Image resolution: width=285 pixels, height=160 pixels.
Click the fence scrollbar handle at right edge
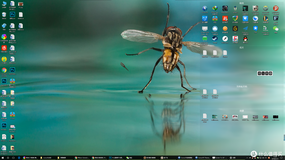(x=284, y=137)
